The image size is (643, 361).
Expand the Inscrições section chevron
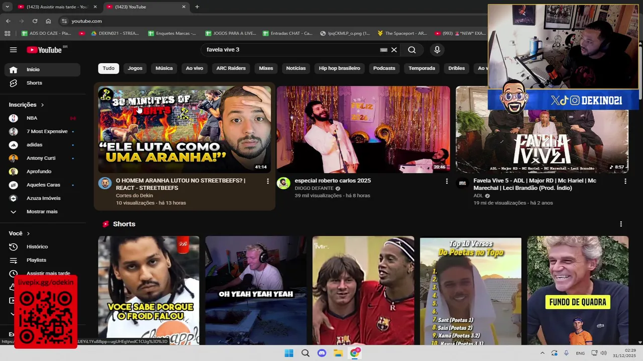click(42, 105)
